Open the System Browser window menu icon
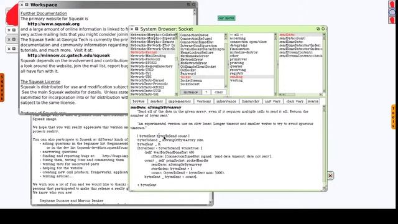Screen dimensions: 398x224 coord(137,29)
